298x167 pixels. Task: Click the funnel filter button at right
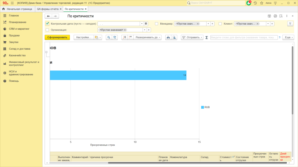(x=290, y=24)
